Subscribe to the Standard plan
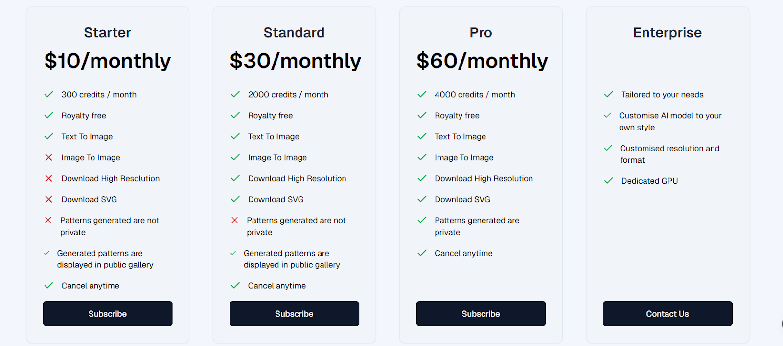The height and width of the screenshot is (346, 783). pos(294,314)
